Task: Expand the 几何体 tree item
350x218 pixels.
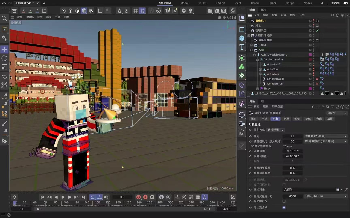Action: click(252, 45)
